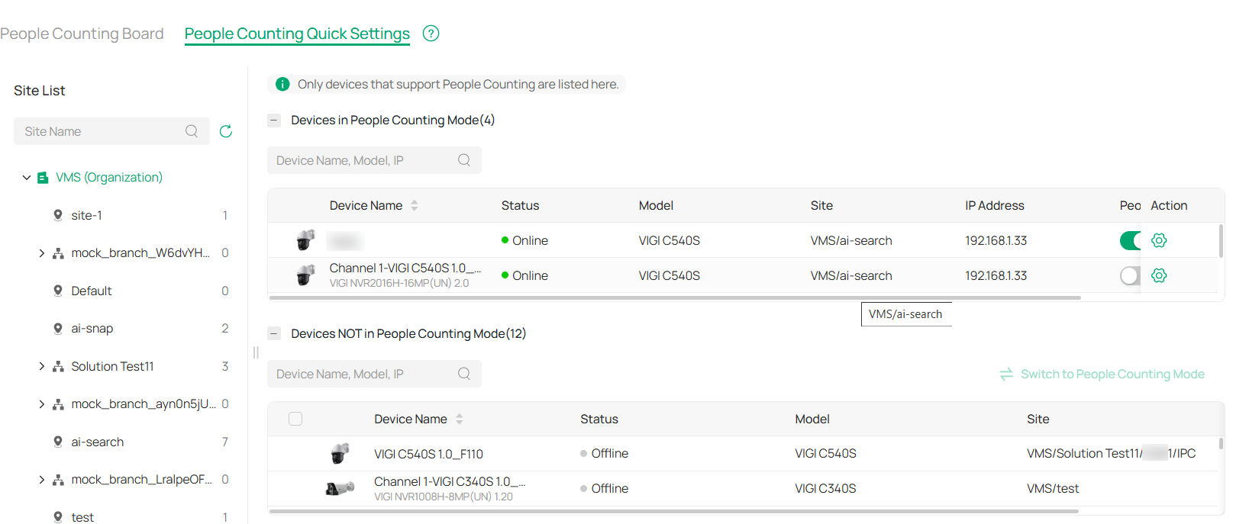The height and width of the screenshot is (524, 1249).
Task: Switch to People Counting Board tab
Action: [x=82, y=34]
